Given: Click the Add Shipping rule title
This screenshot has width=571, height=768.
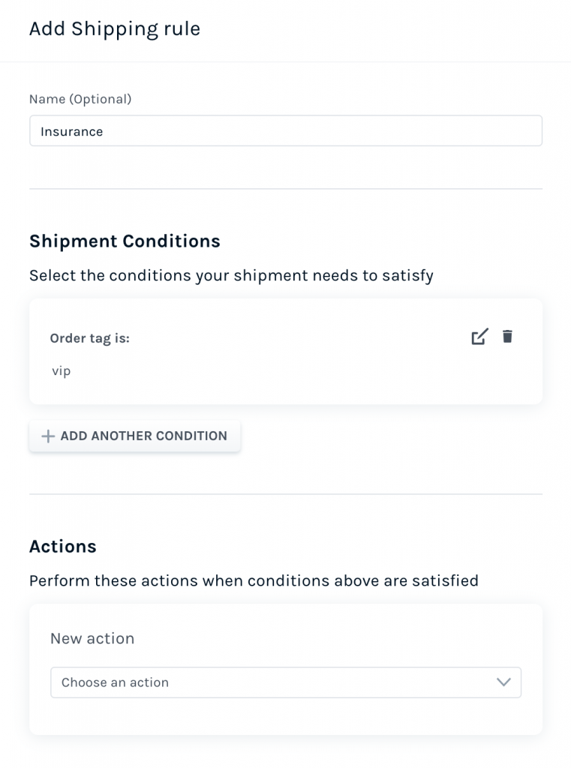Looking at the screenshot, I should 115,28.
